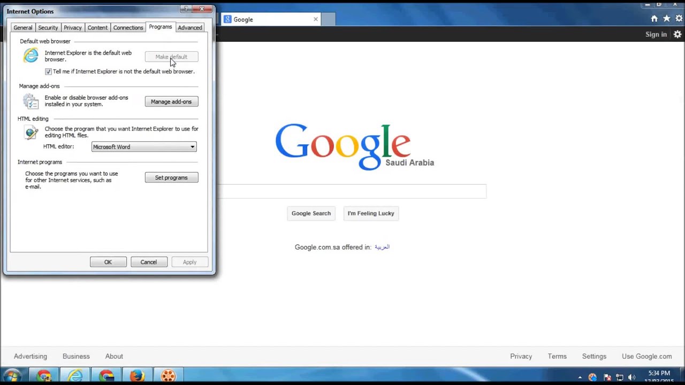The height and width of the screenshot is (385, 685).
Task: Select the Advanced tab
Action: 190,28
